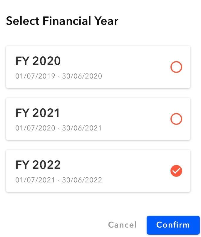
Task: Click the date range 01/07/2021 - 30/06/2022
Action: pyautogui.click(x=59, y=180)
